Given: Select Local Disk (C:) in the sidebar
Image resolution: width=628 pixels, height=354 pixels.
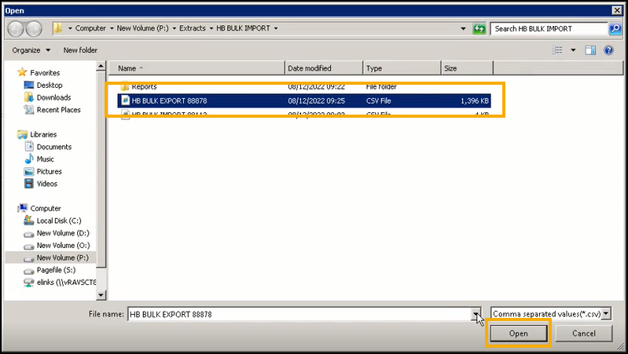Looking at the screenshot, I should pos(60,221).
